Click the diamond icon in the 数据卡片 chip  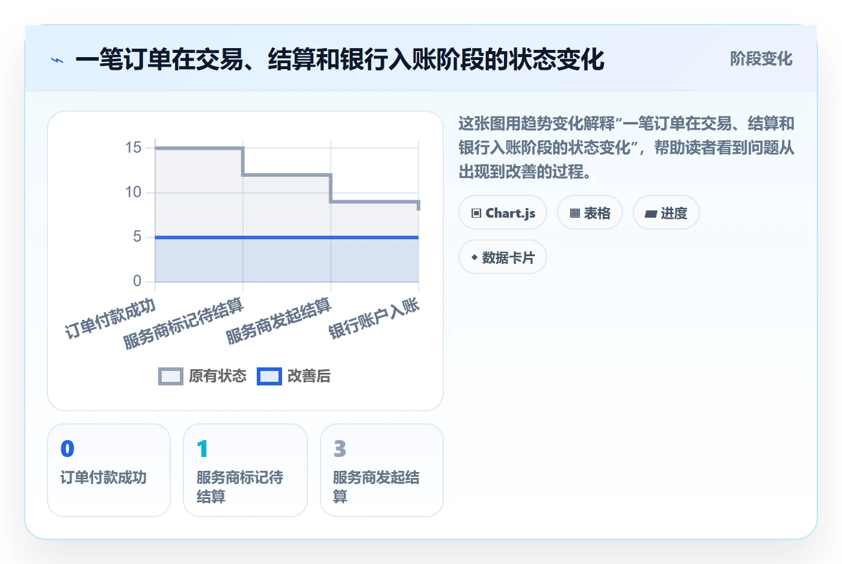475,257
